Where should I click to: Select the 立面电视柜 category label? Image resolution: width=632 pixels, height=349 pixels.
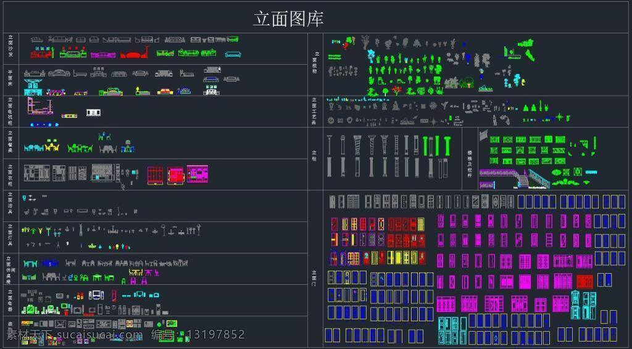10,112
